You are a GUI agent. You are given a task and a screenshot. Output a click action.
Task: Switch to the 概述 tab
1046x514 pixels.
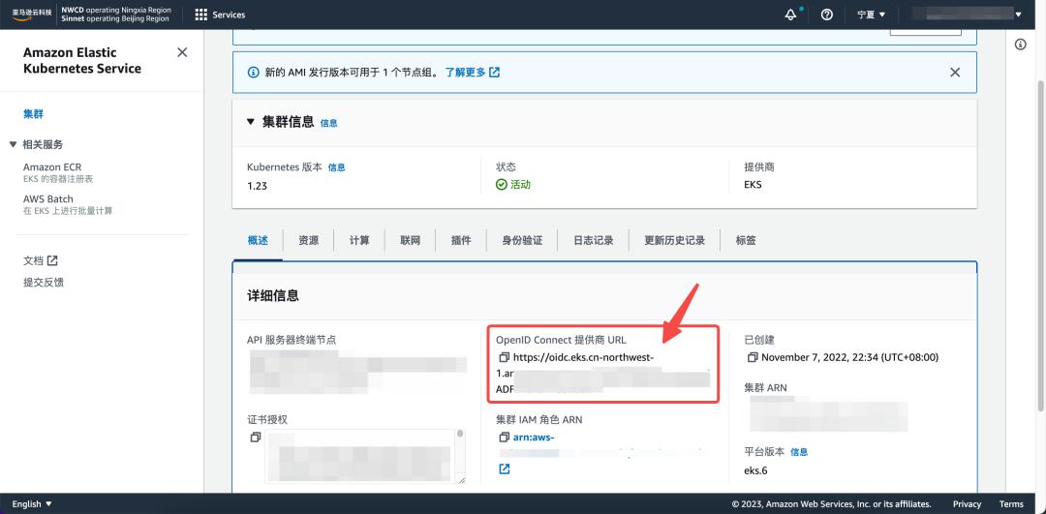click(x=258, y=241)
